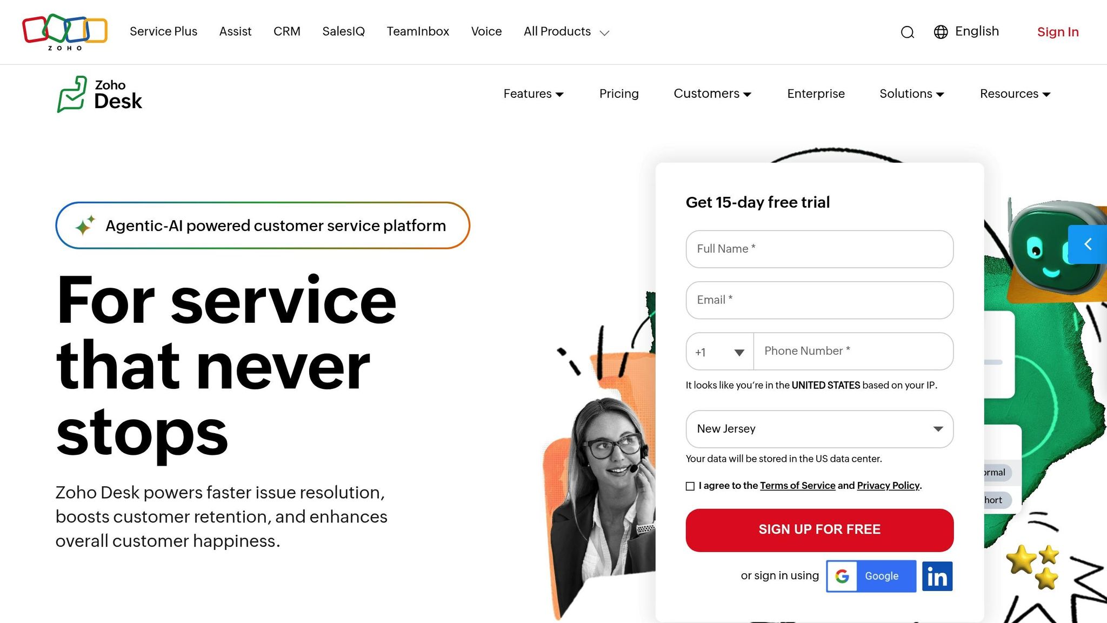Click SIGN UP FOR FREE button
This screenshot has width=1107, height=623.
pos(819,530)
